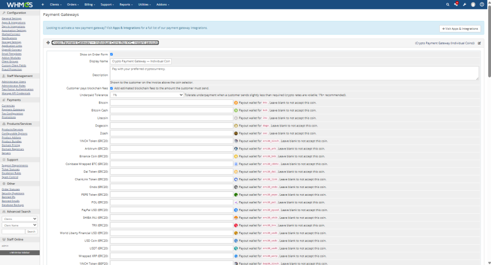The image size is (491, 265).
Task: Open the Clients advanced search dropdown
Action: [19, 219]
